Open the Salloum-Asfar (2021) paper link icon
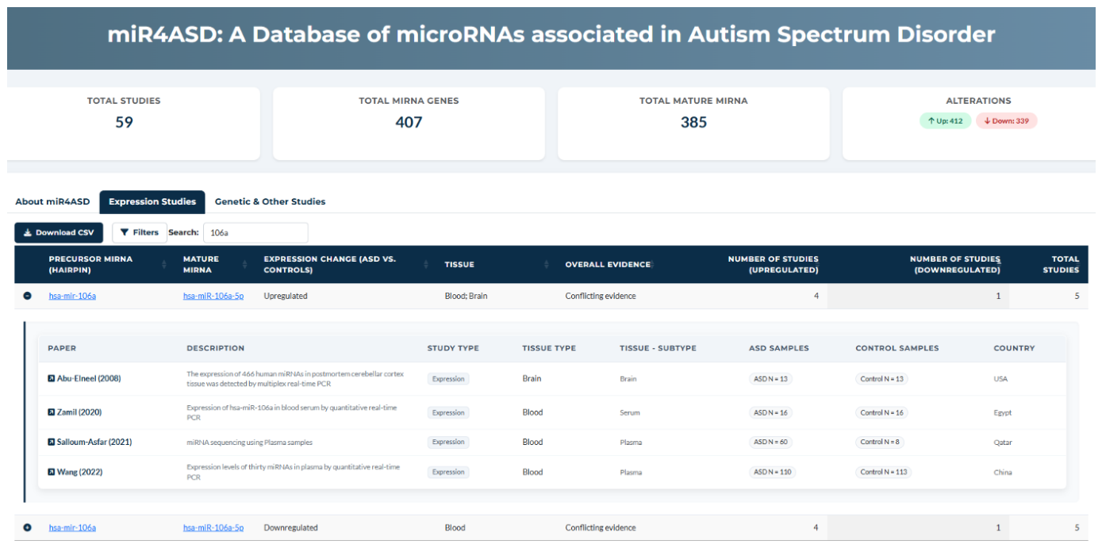The image size is (1102, 548). pyautogui.click(x=52, y=442)
